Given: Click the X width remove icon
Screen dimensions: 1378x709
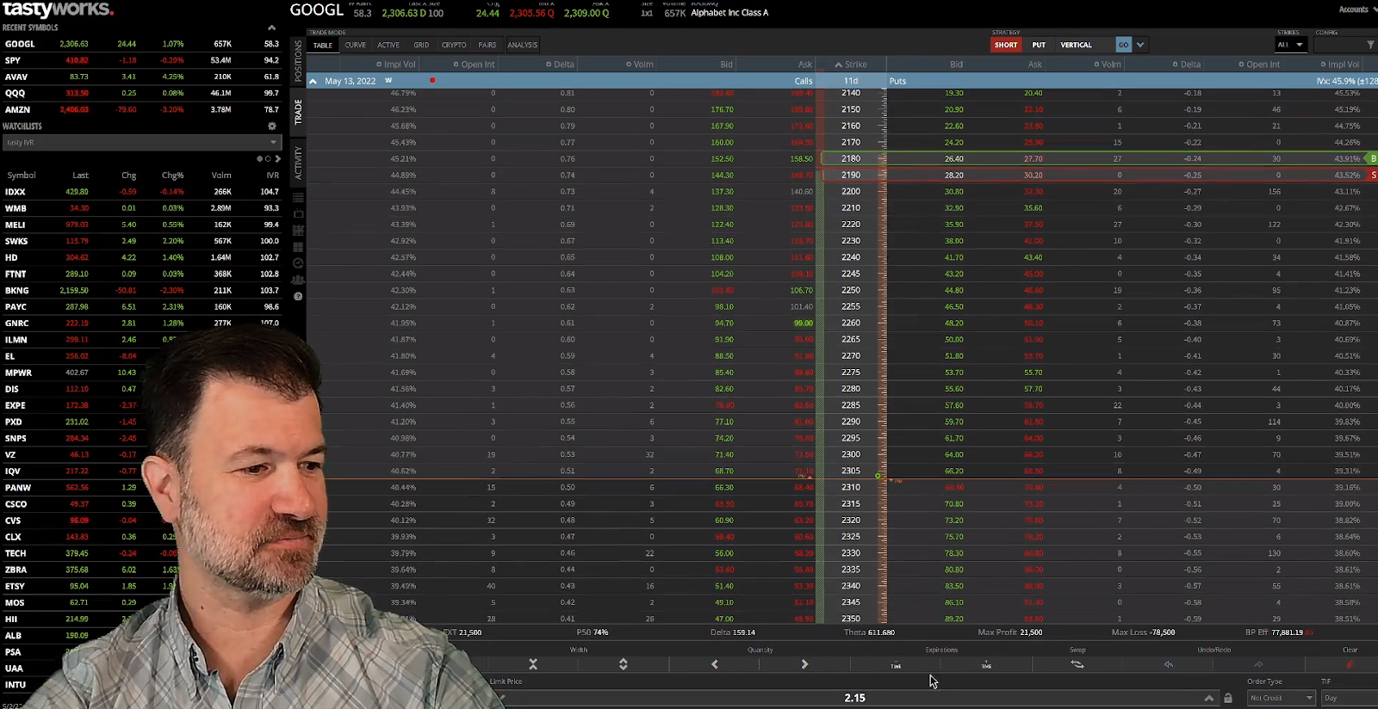Looking at the screenshot, I should (533, 664).
